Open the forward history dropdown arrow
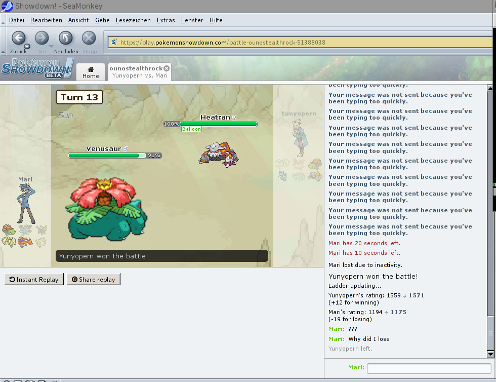496x382 pixels. [51, 46]
